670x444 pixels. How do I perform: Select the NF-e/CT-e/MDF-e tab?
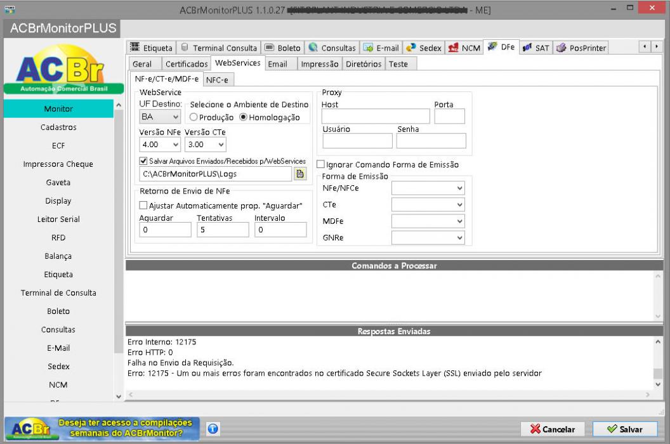166,79
